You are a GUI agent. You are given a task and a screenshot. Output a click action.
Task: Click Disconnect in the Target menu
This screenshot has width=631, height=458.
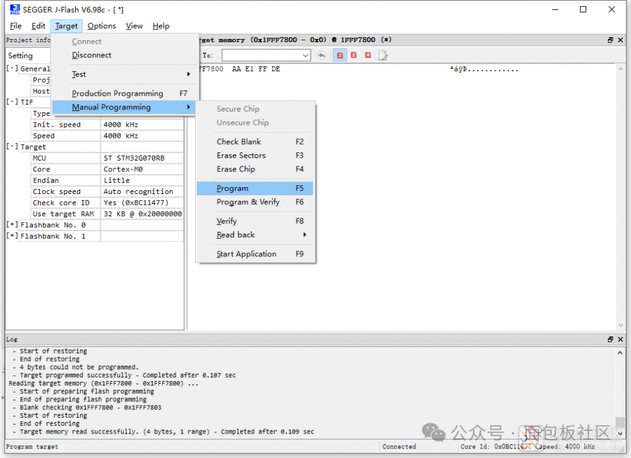(91, 55)
